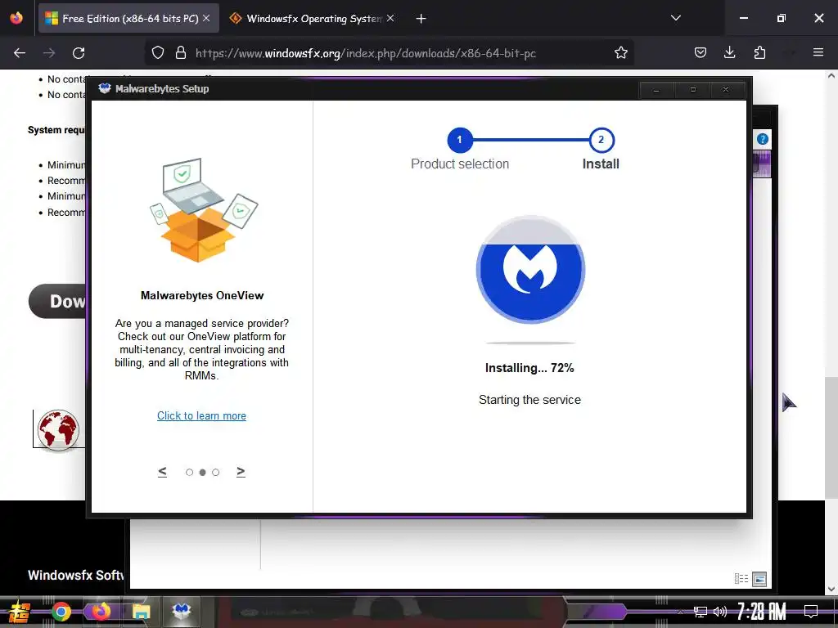Open Firefox from the taskbar

click(100, 612)
